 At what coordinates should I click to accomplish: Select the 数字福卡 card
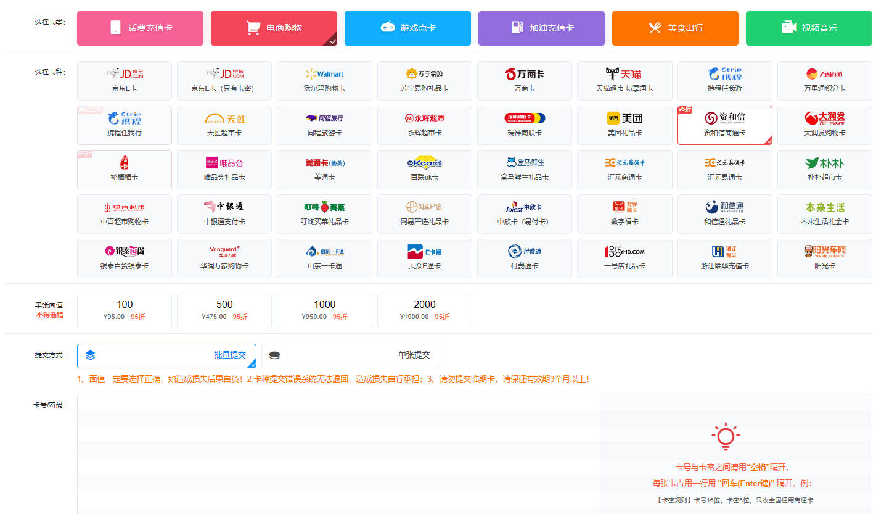pos(624,214)
